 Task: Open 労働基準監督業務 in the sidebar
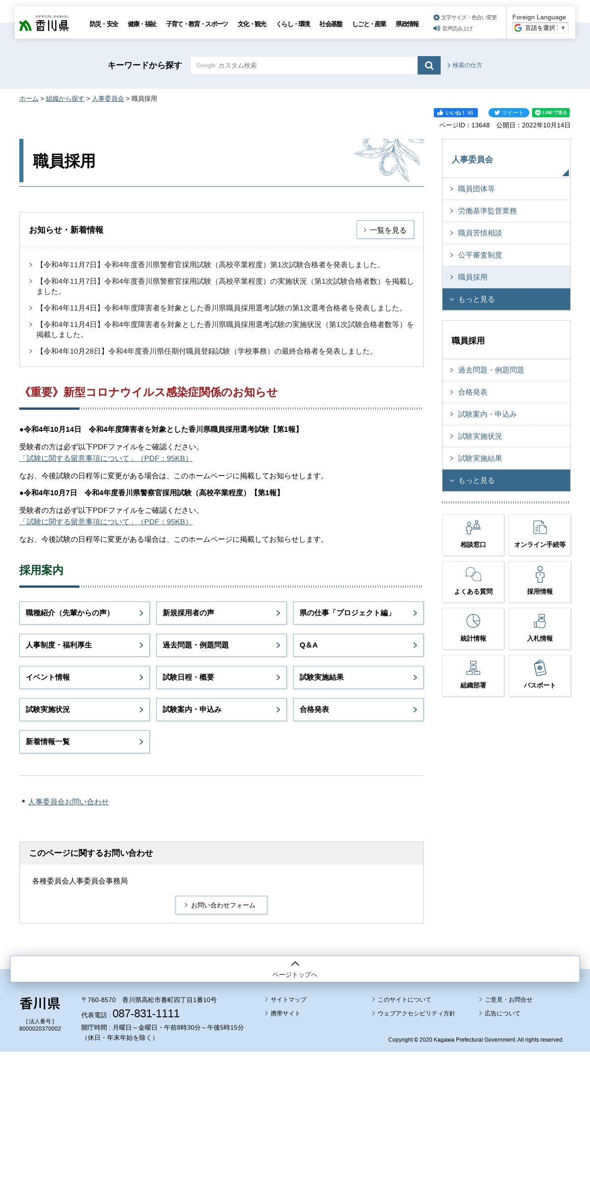(506, 211)
